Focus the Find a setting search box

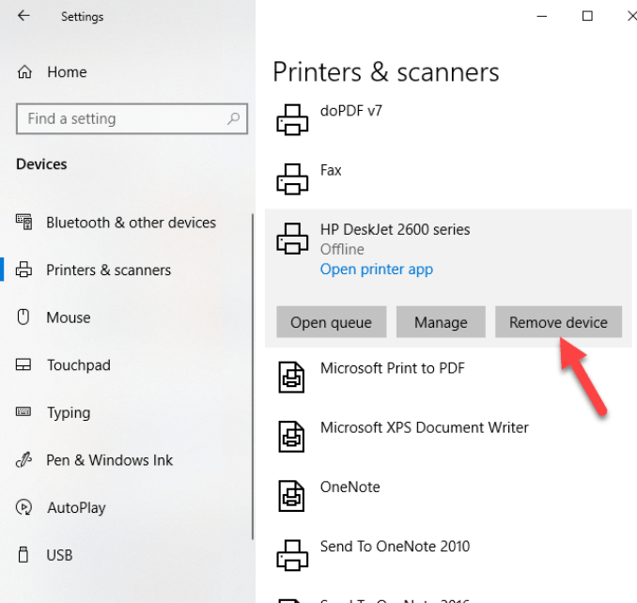[x=132, y=118]
